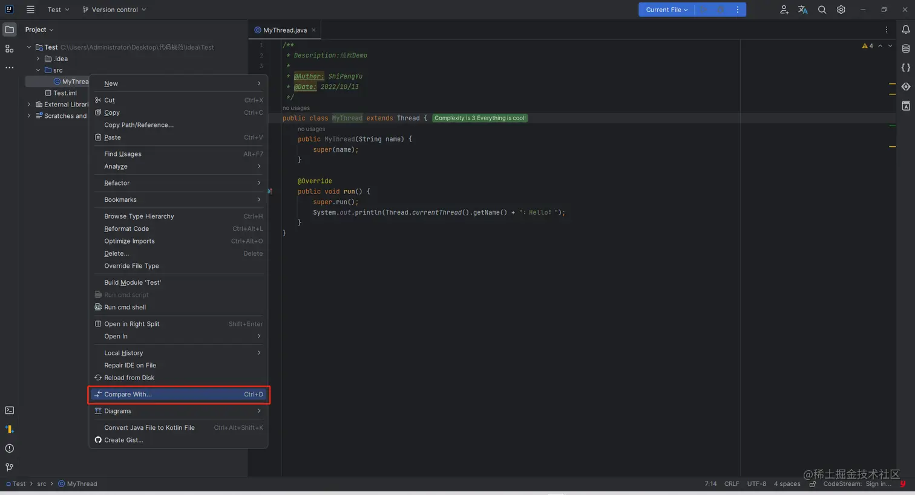The height and width of the screenshot is (495, 915).
Task: Show more tool windows ellipsis
Action: [10, 68]
